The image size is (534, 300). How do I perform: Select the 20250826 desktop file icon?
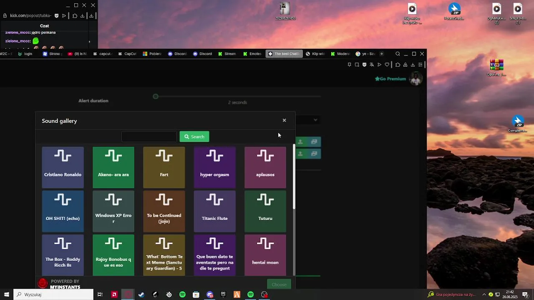pyautogui.click(x=285, y=11)
